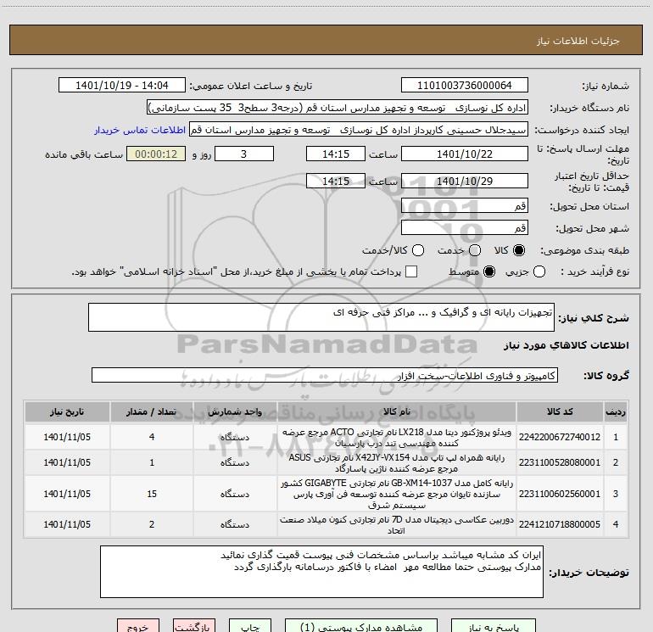The image size is (653, 632).
Task: Click the ACTO LX218 video projector name
Action: point(397,437)
